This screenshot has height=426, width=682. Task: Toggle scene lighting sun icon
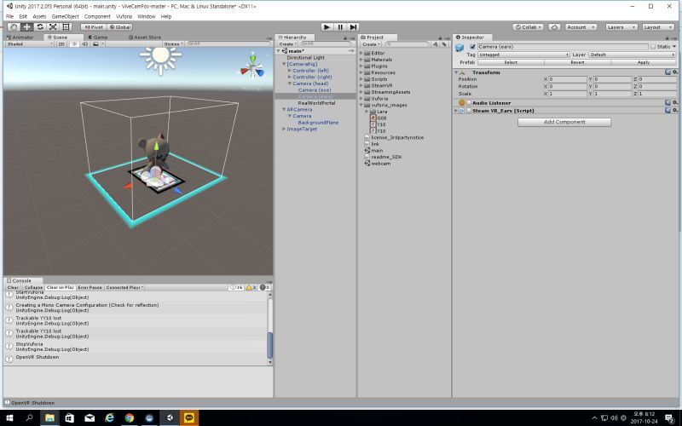pyautogui.click(x=74, y=44)
